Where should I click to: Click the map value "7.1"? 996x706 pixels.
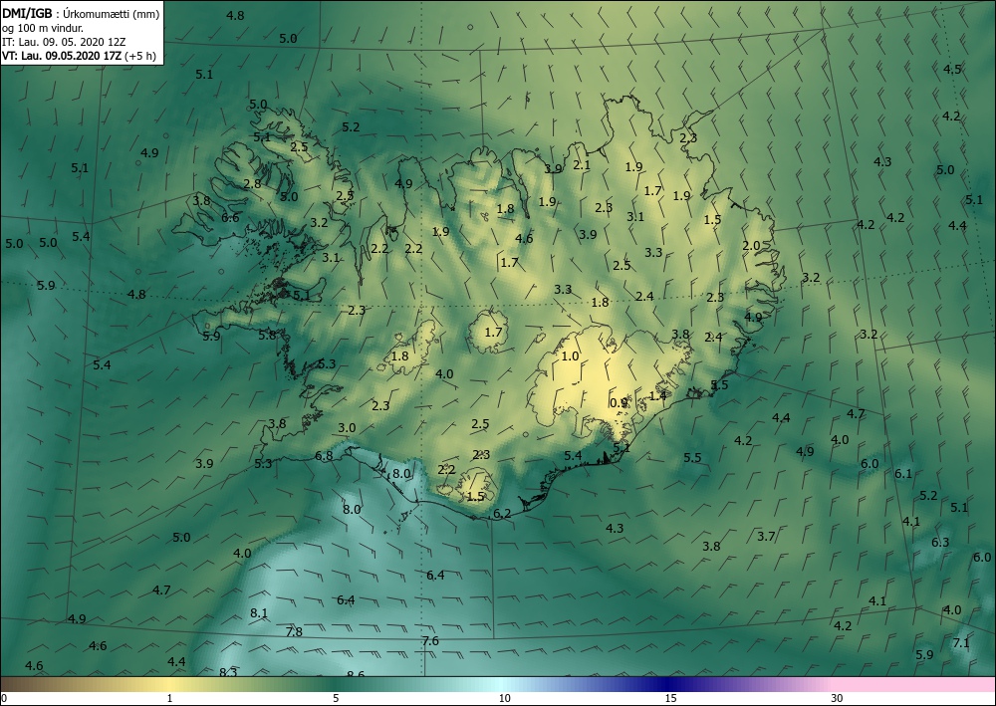pyautogui.click(x=961, y=643)
